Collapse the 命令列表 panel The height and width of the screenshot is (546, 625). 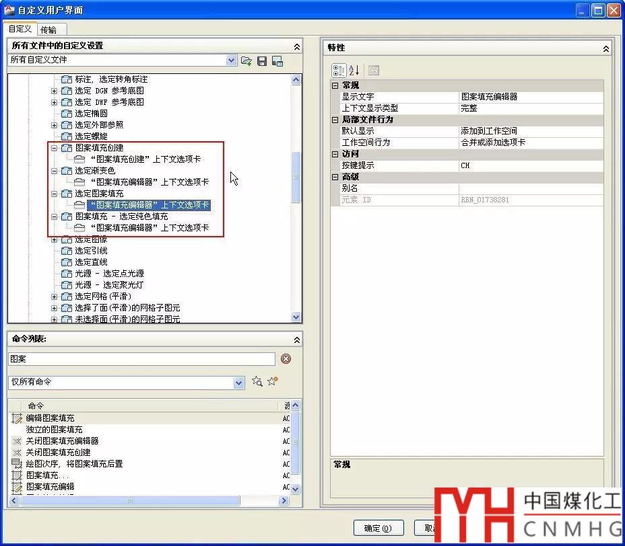coord(297,340)
